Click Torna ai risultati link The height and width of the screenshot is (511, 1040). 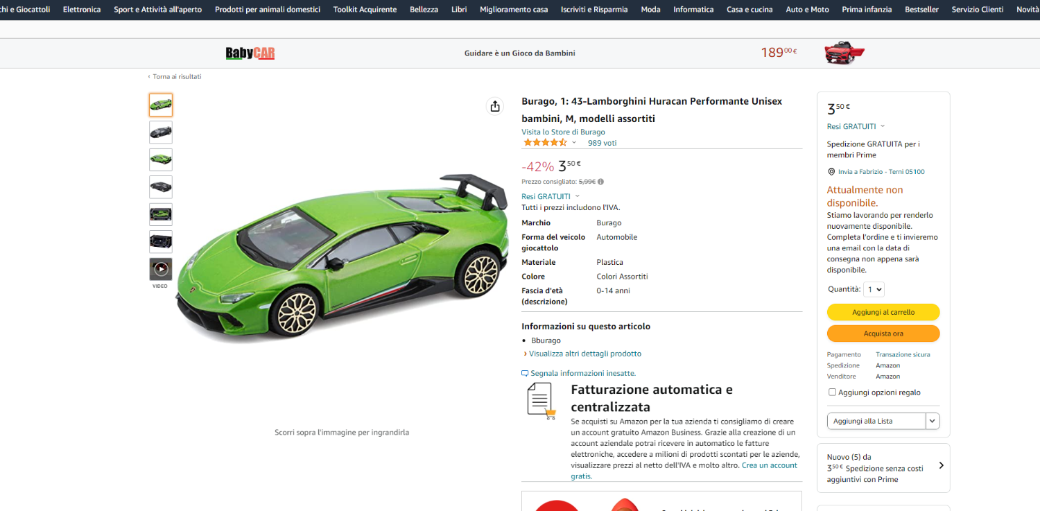[x=177, y=76]
